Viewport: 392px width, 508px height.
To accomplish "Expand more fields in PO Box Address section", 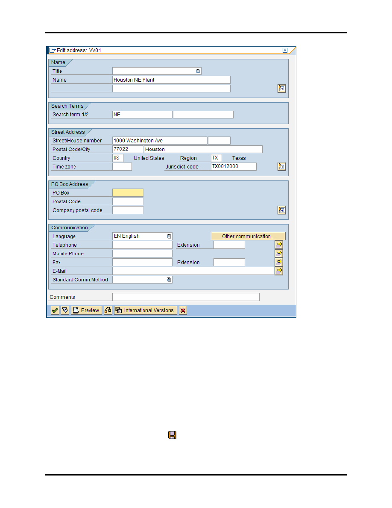I will click(281, 210).
